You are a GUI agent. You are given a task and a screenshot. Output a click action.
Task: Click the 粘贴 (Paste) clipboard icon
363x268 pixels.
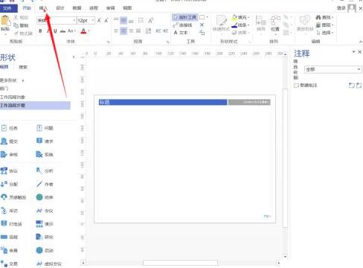[5, 20]
